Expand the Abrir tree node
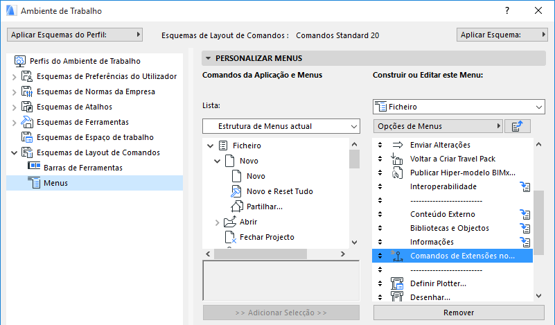The width and height of the screenshot is (555, 325). coord(217,222)
